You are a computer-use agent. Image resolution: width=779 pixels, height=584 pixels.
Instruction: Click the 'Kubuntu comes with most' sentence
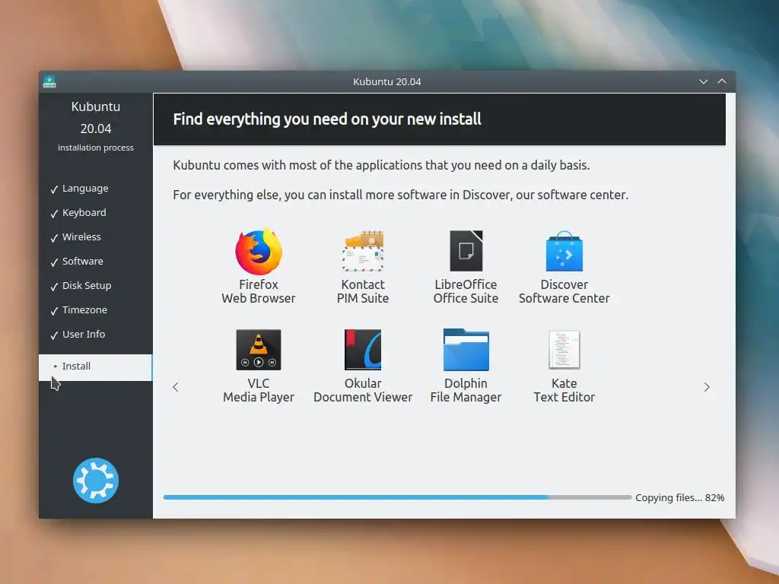(381, 165)
